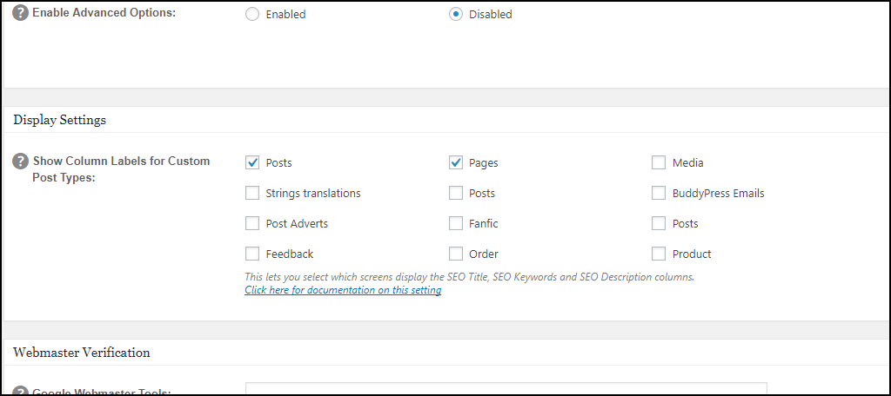Collapse the Webmaster Verification section header
The image size is (891, 396).
(82, 352)
